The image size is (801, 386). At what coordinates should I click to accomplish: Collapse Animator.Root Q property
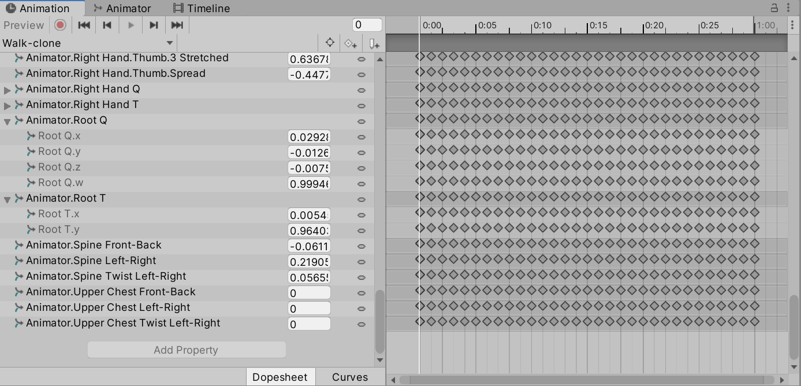(x=8, y=121)
